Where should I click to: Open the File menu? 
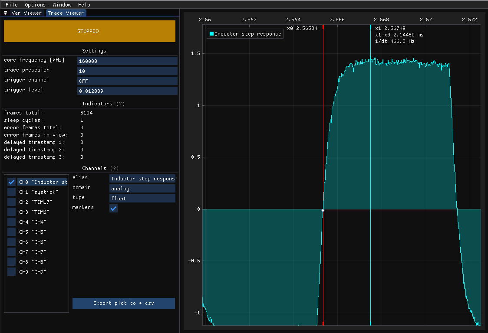pyautogui.click(x=12, y=5)
